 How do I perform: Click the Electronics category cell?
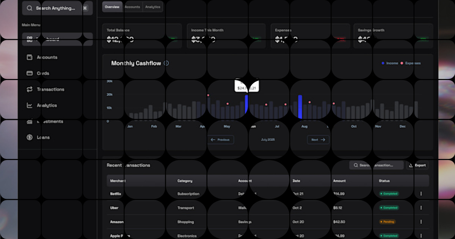pyautogui.click(x=187, y=236)
